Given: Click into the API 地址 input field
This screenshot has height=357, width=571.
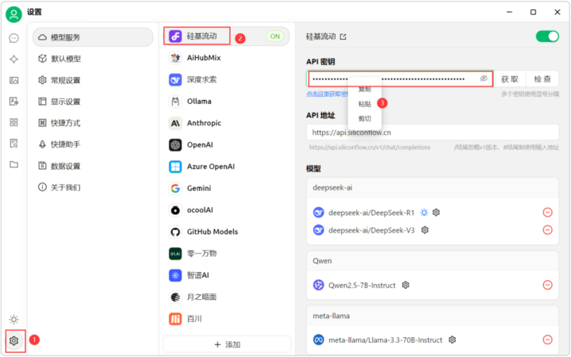Looking at the screenshot, I should 432,132.
